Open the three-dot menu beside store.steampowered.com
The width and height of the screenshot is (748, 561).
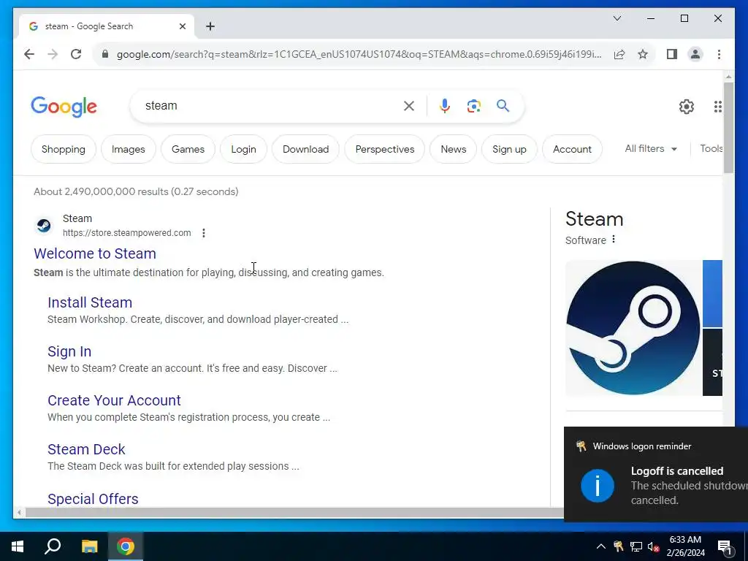(204, 233)
